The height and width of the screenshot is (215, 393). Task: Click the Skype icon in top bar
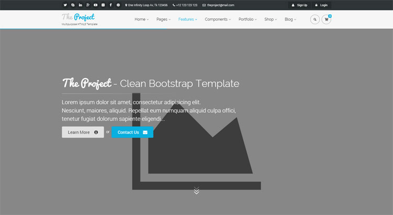tap(73, 5)
